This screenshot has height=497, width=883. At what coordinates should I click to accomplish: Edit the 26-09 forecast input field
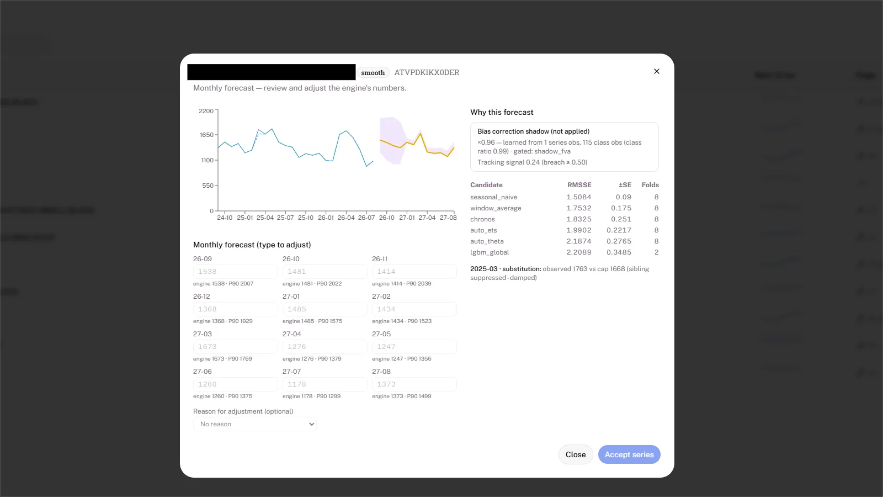(x=236, y=272)
